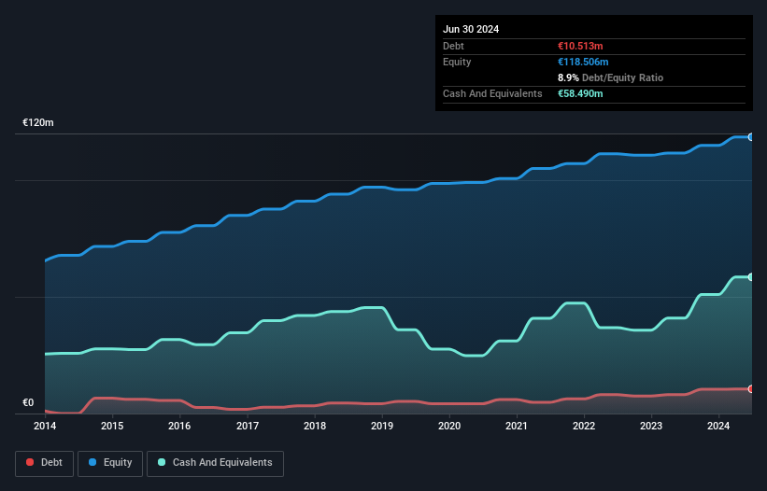Click the Debt row label in tooltip
Screen dimensions: 767x491
tap(453, 46)
